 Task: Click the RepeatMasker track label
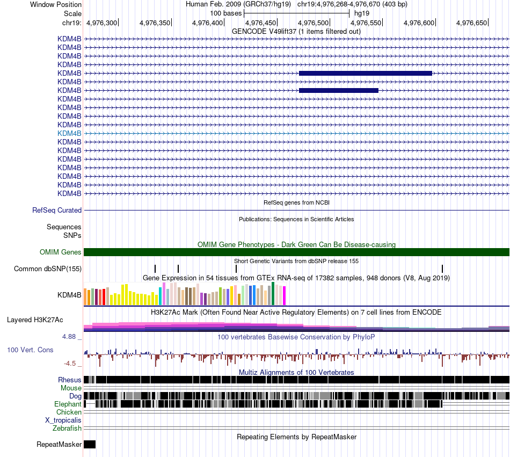tap(59, 444)
